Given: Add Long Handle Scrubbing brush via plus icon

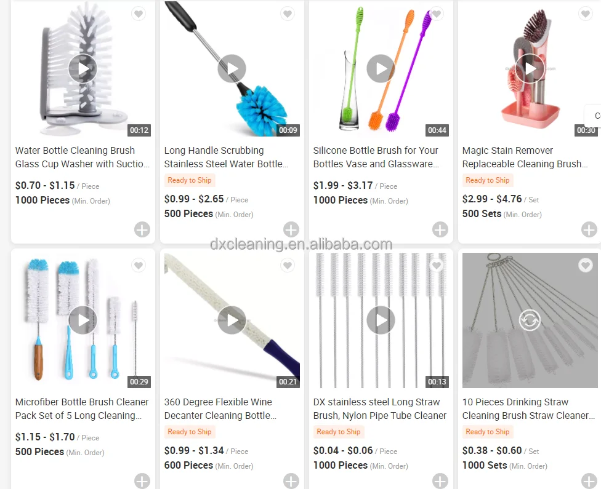Looking at the screenshot, I should pyautogui.click(x=291, y=230).
